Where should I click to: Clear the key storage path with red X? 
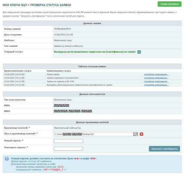coord(142,134)
